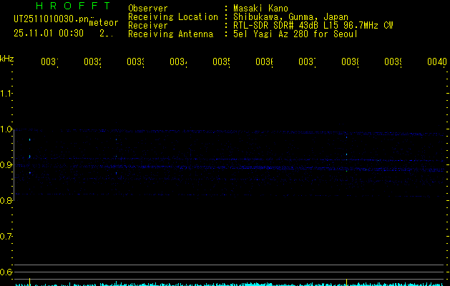Click the RTL-SDR receiver description text
Viewport: 450px width, 286px height.
(313, 25)
